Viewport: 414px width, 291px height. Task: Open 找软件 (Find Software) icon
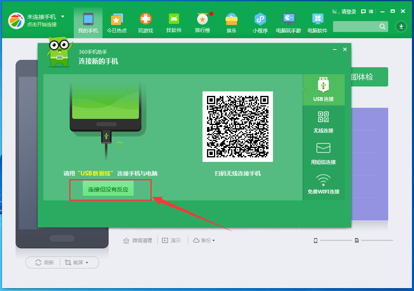coord(174,19)
